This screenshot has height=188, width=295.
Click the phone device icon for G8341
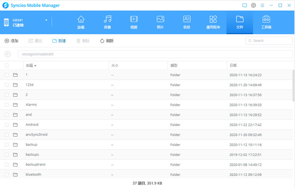point(6,22)
